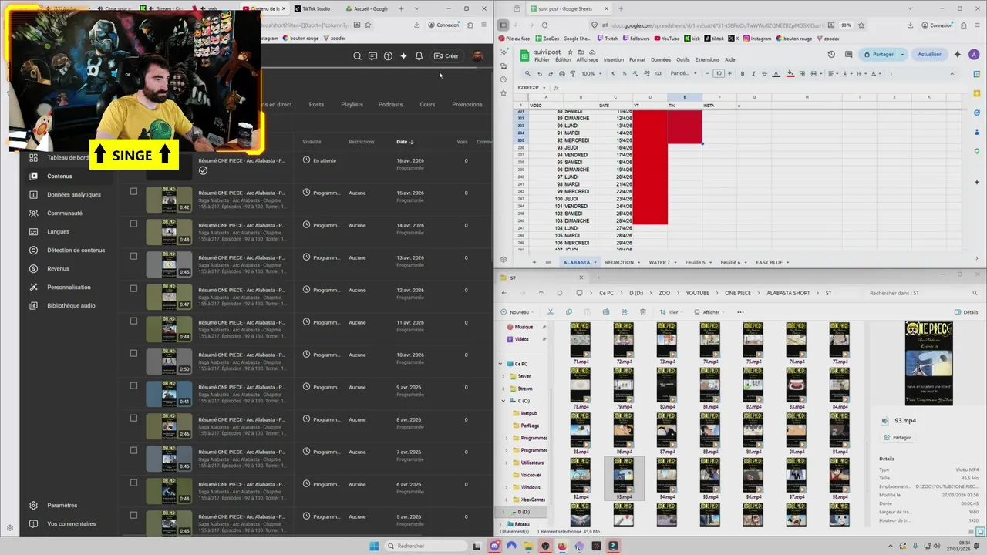Click the sparkle AI icon in YouTube Studio
This screenshot has height=555, width=987.
[403, 55]
